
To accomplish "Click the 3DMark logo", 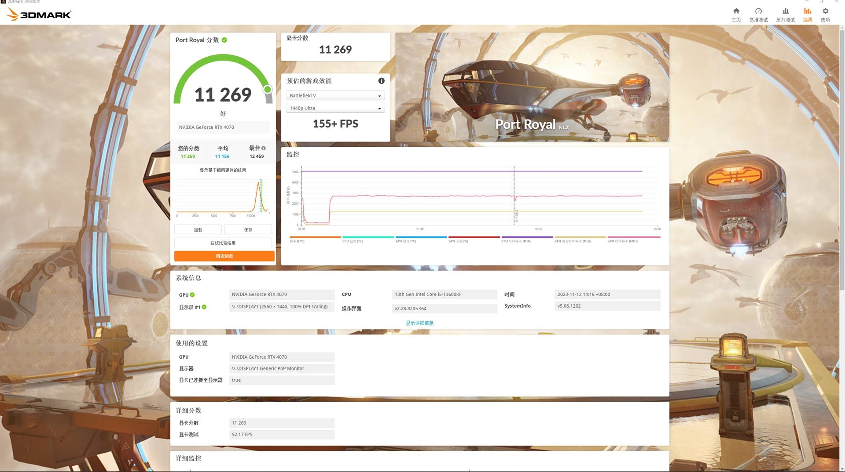I will 39,15.
